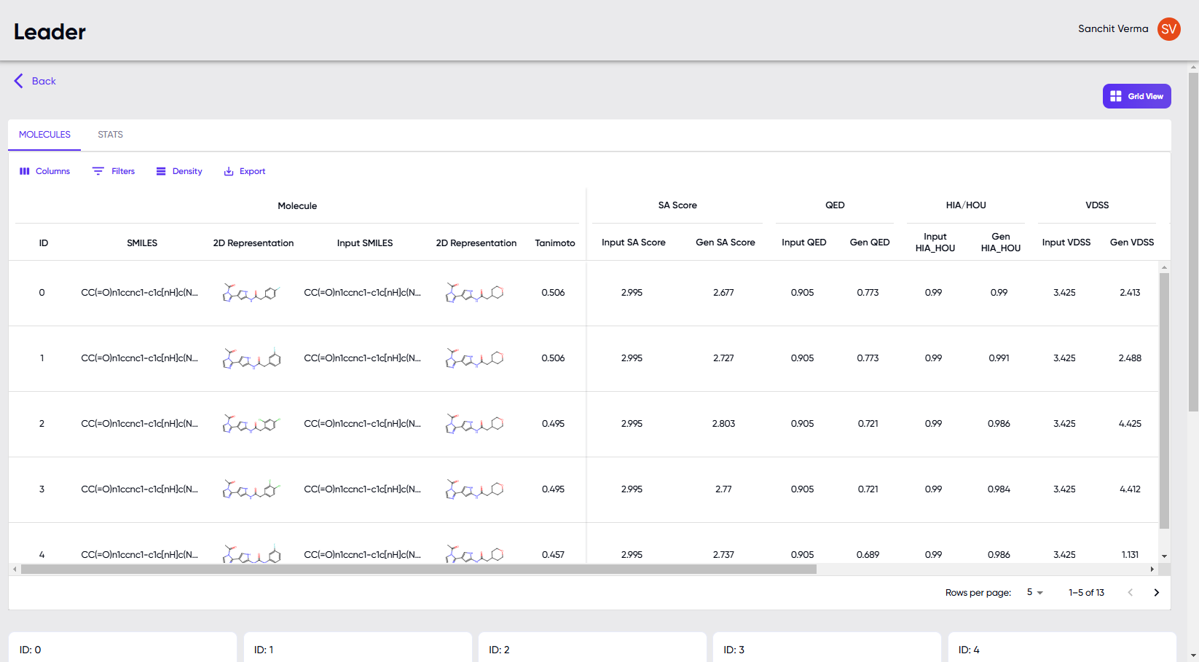1199x662 pixels.
Task: Select Gen VDSS value 2.488
Action: pyautogui.click(x=1130, y=358)
